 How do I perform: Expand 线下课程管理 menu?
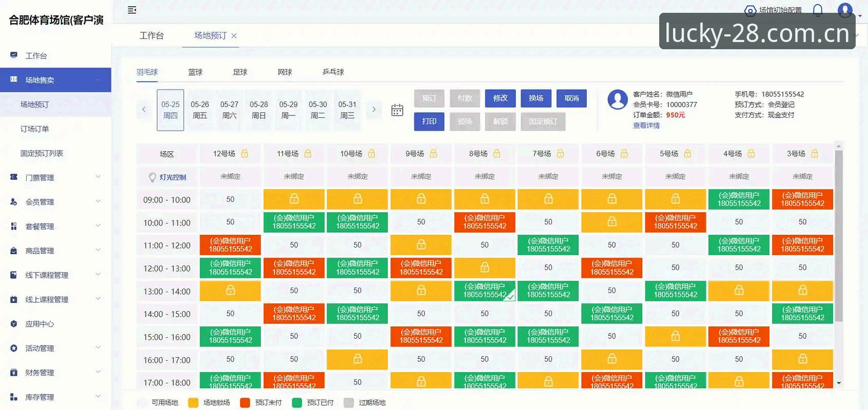point(55,275)
